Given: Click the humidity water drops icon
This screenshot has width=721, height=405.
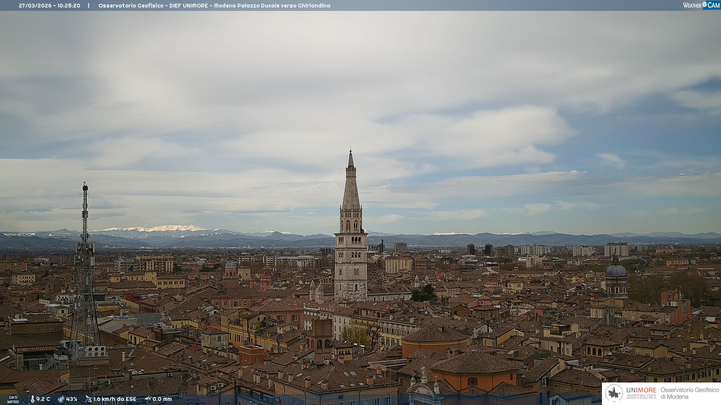Looking at the screenshot, I should (x=61, y=399).
